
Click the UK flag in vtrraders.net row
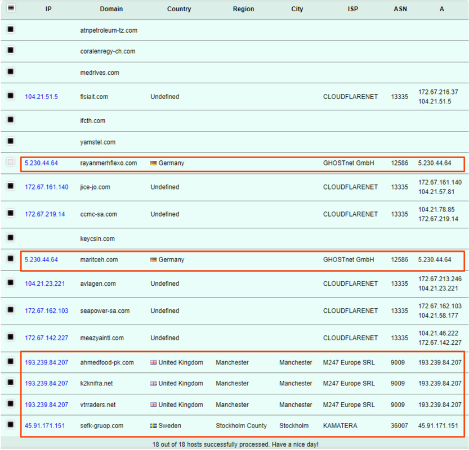(x=154, y=405)
